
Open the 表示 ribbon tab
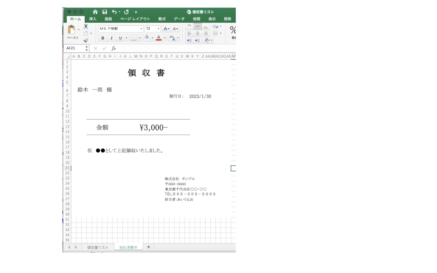(212, 19)
